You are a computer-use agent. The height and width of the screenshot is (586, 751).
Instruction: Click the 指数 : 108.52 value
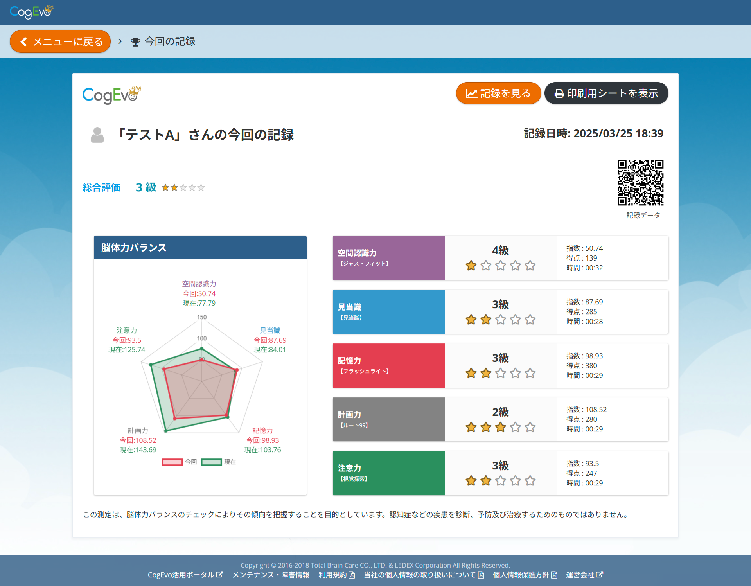587,410
